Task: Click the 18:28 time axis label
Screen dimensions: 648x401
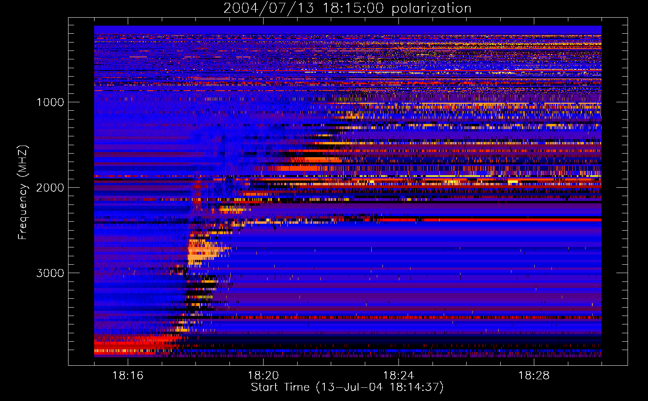Action: click(x=534, y=375)
